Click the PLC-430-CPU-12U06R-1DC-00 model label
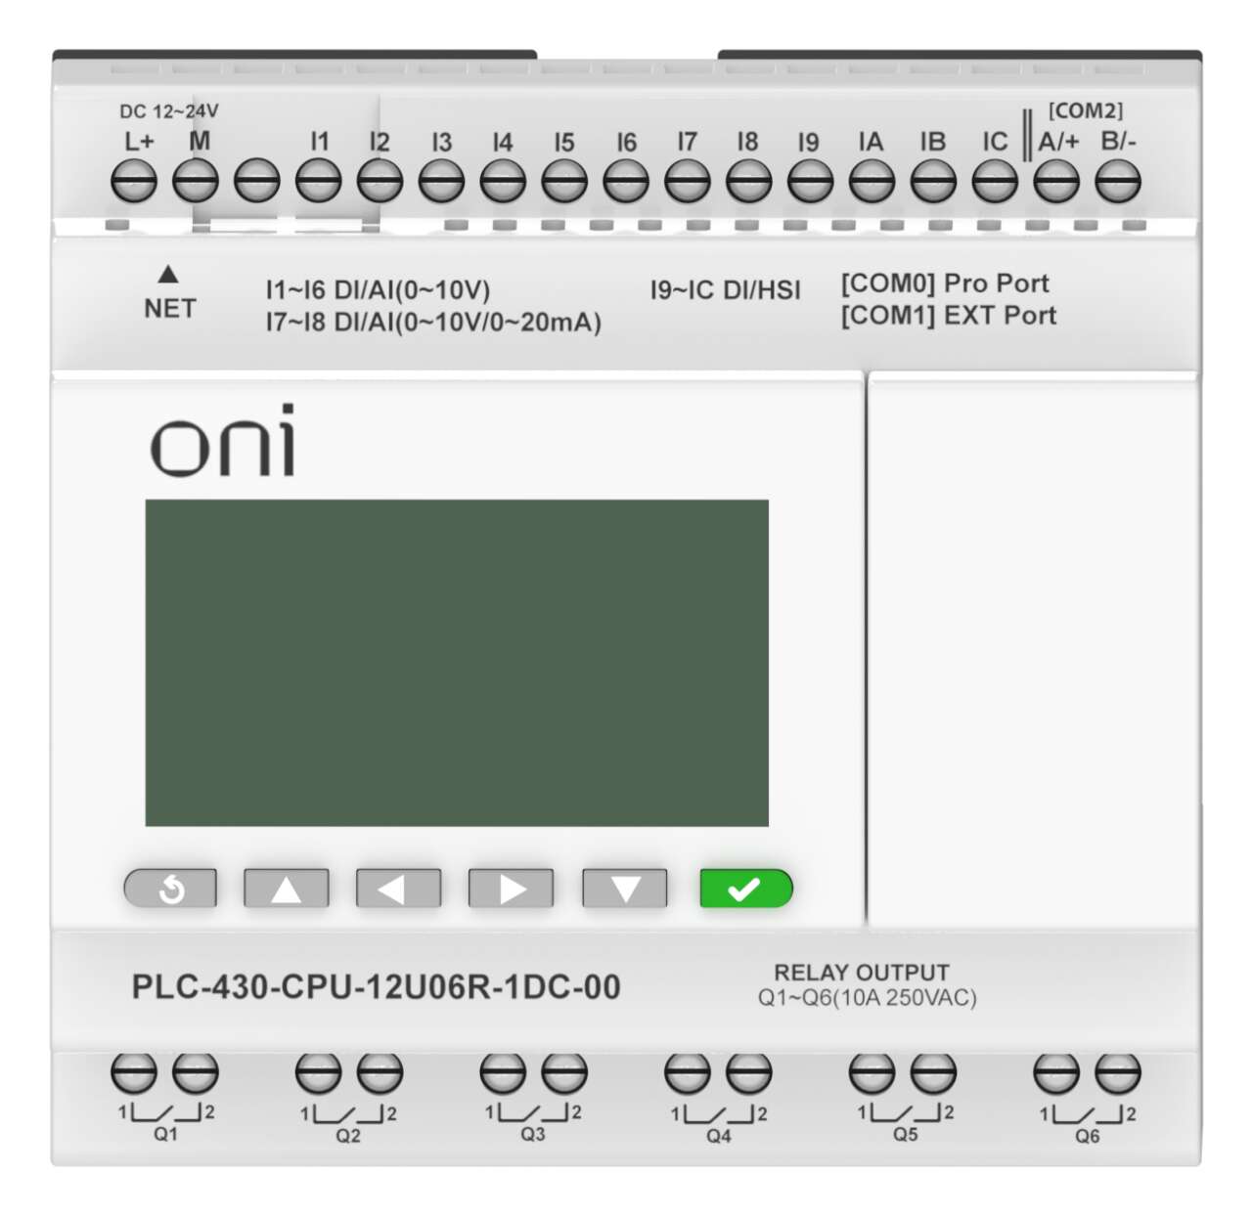This screenshot has width=1252, height=1216. pyautogui.click(x=376, y=987)
